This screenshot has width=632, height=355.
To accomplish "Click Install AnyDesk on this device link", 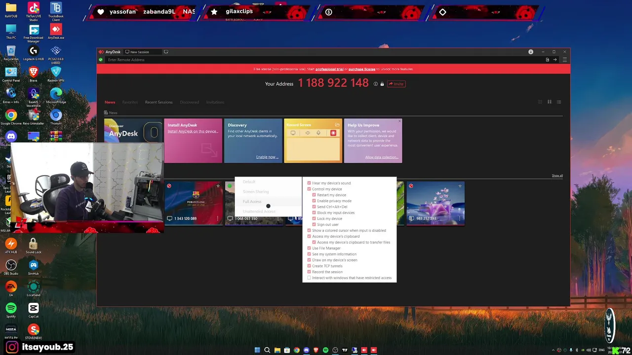I will point(192,131).
